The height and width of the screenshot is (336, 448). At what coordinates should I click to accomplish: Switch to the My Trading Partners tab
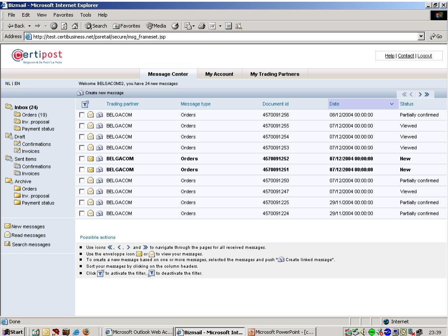[275, 74]
